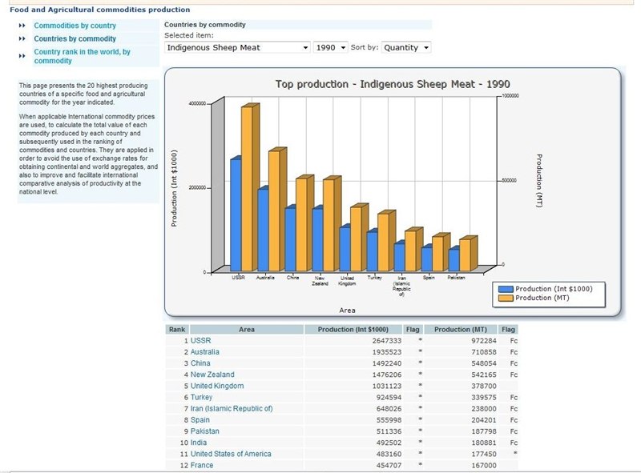The image size is (641, 473).
Task: Open the Countries by commodity page
Action: [x=75, y=38]
